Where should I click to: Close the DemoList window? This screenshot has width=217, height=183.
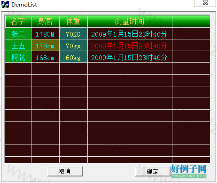pos(205,3)
